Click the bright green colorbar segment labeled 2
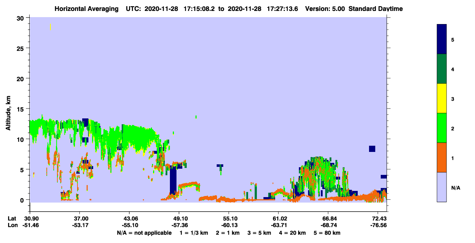The image size is (475, 243). (x=442, y=128)
